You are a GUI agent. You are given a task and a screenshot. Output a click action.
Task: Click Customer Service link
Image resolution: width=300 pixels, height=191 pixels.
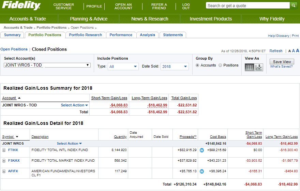(63, 6)
